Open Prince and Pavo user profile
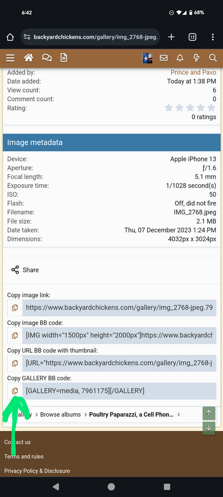Screen dimensions: 223x497 tap(193, 72)
